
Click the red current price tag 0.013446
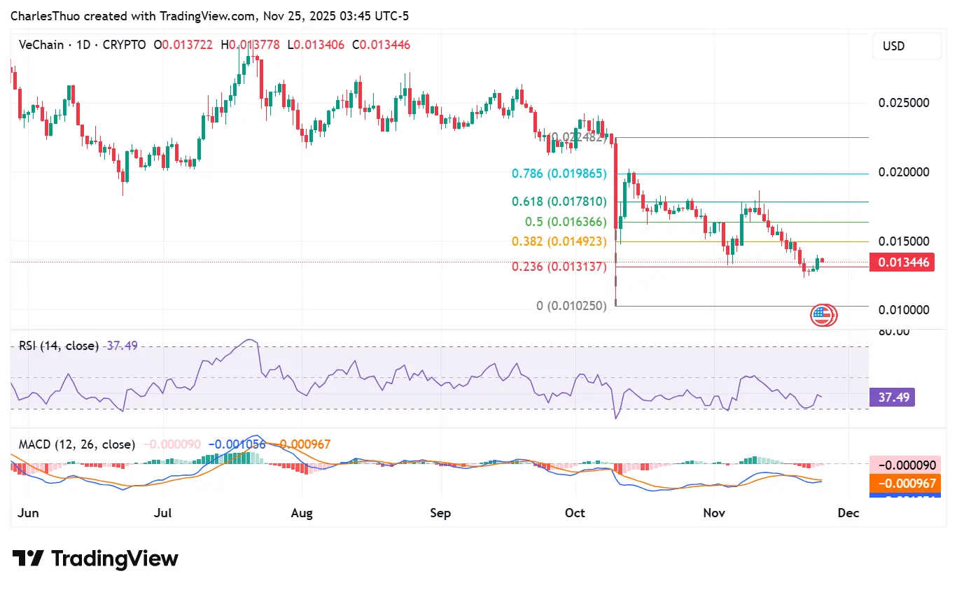[902, 262]
